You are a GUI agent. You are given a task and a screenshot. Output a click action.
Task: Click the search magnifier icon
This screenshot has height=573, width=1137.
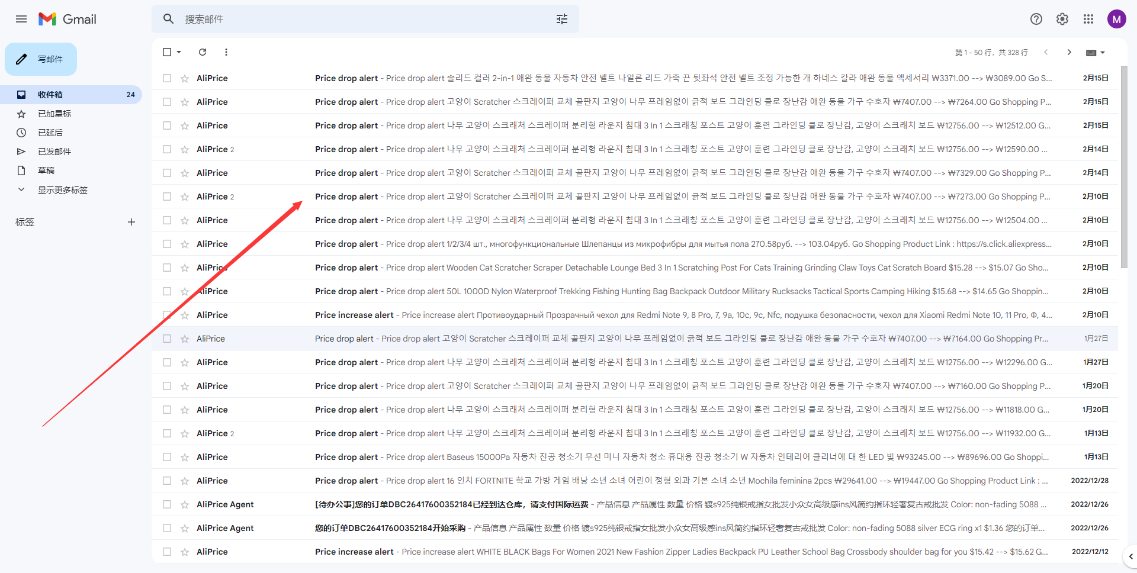(169, 19)
